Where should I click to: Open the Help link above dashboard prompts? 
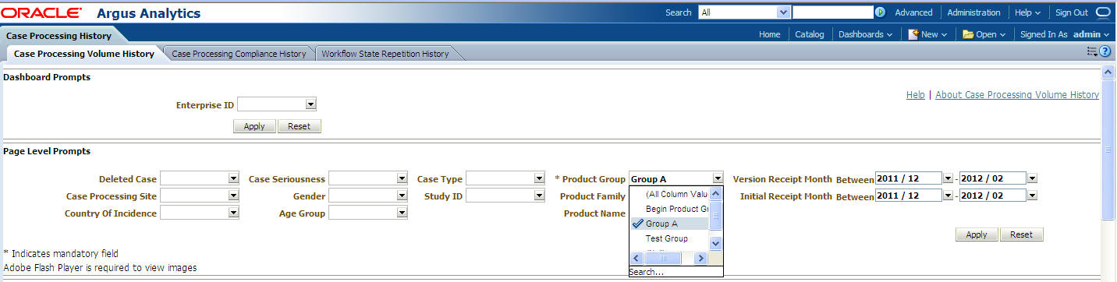tap(915, 94)
